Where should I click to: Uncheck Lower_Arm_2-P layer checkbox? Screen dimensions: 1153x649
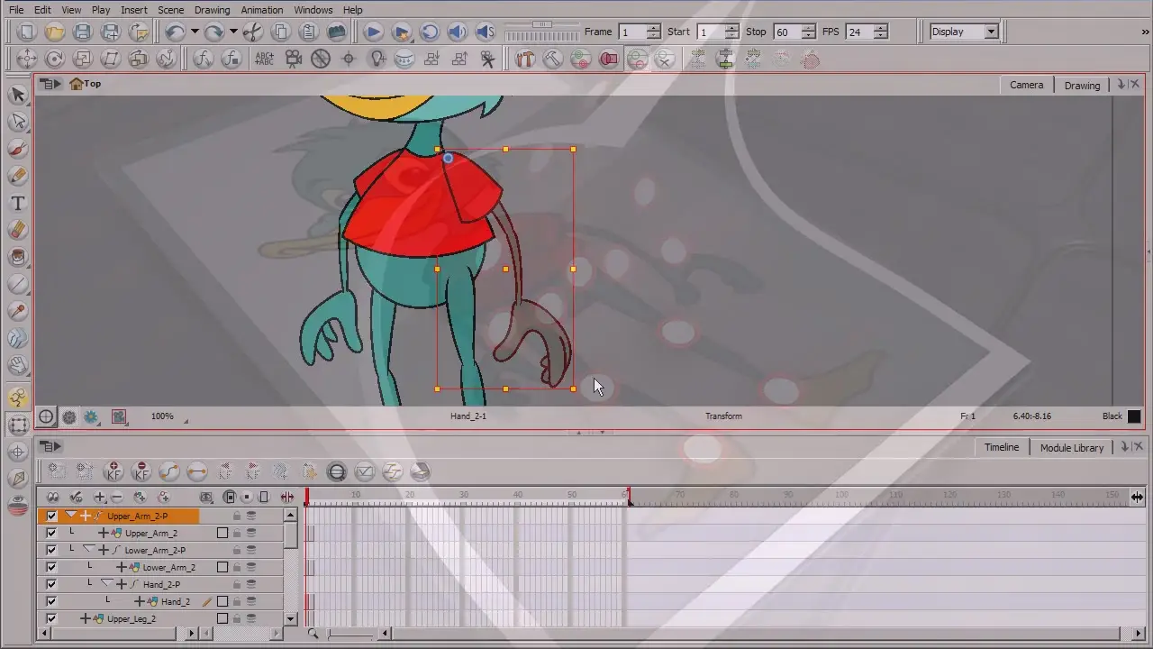(x=51, y=550)
